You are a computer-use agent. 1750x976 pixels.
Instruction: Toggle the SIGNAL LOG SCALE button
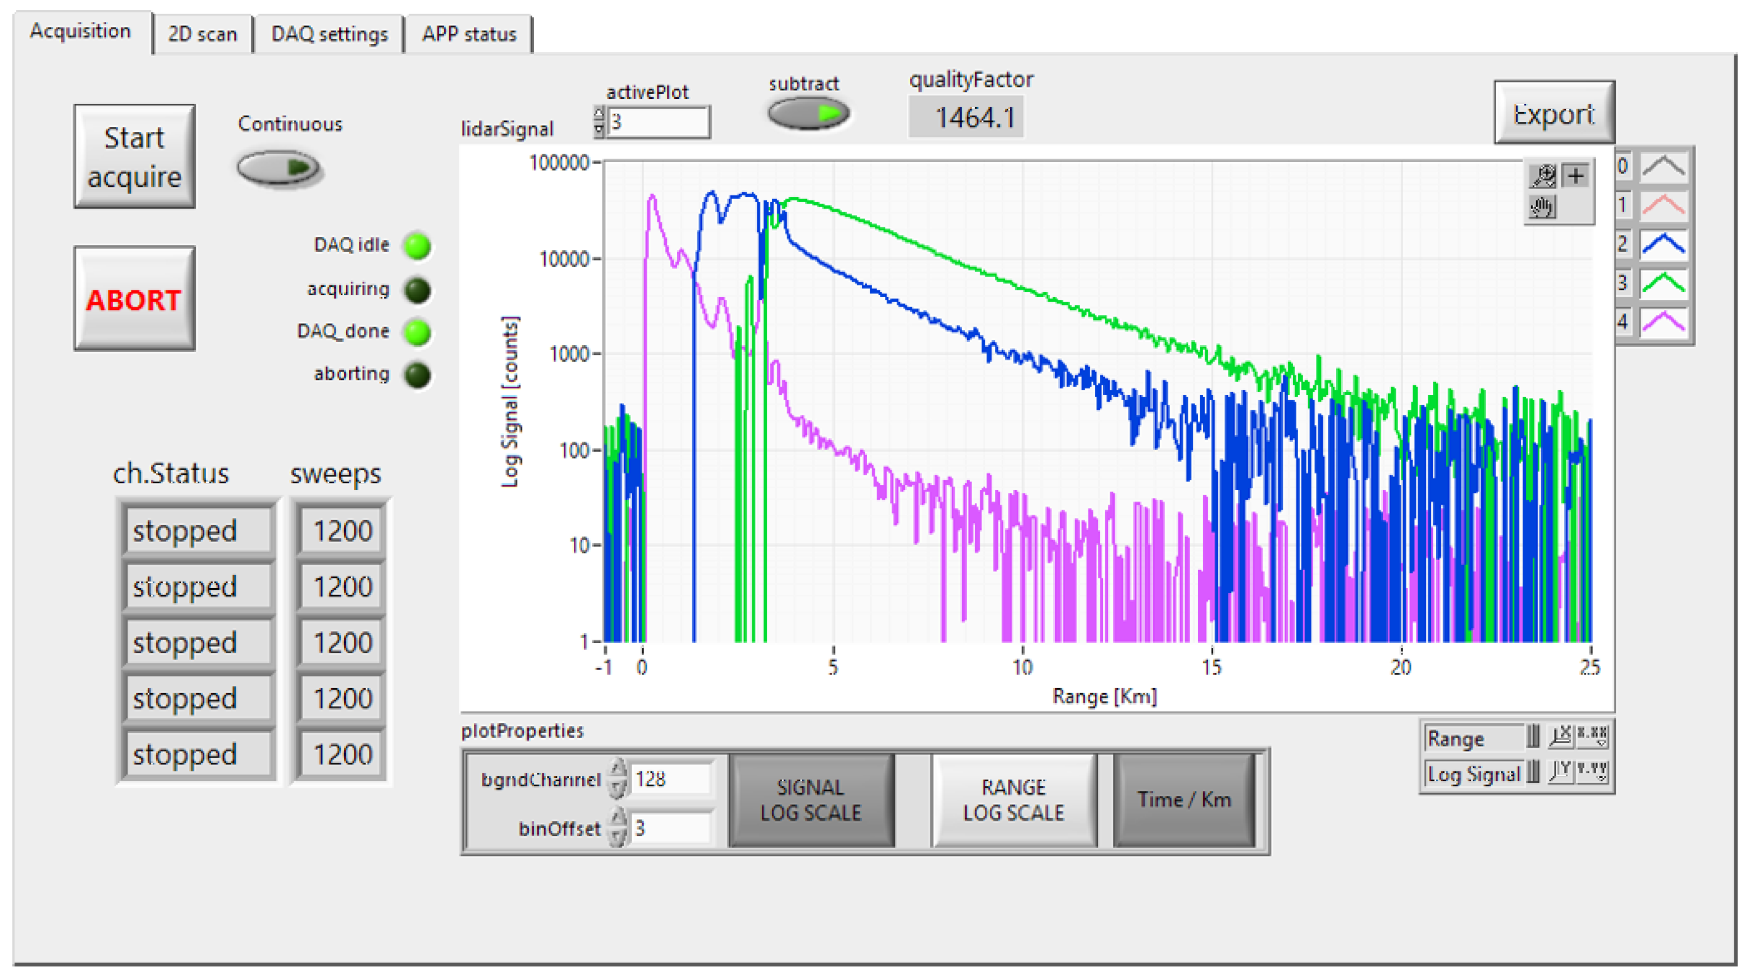click(811, 799)
